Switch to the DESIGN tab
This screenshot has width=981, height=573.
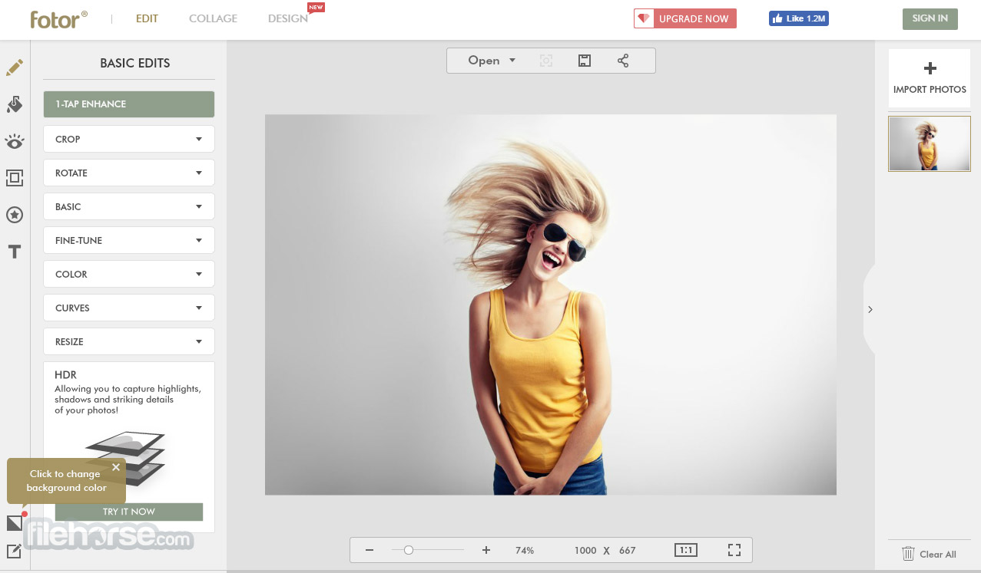pyautogui.click(x=288, y=18)
